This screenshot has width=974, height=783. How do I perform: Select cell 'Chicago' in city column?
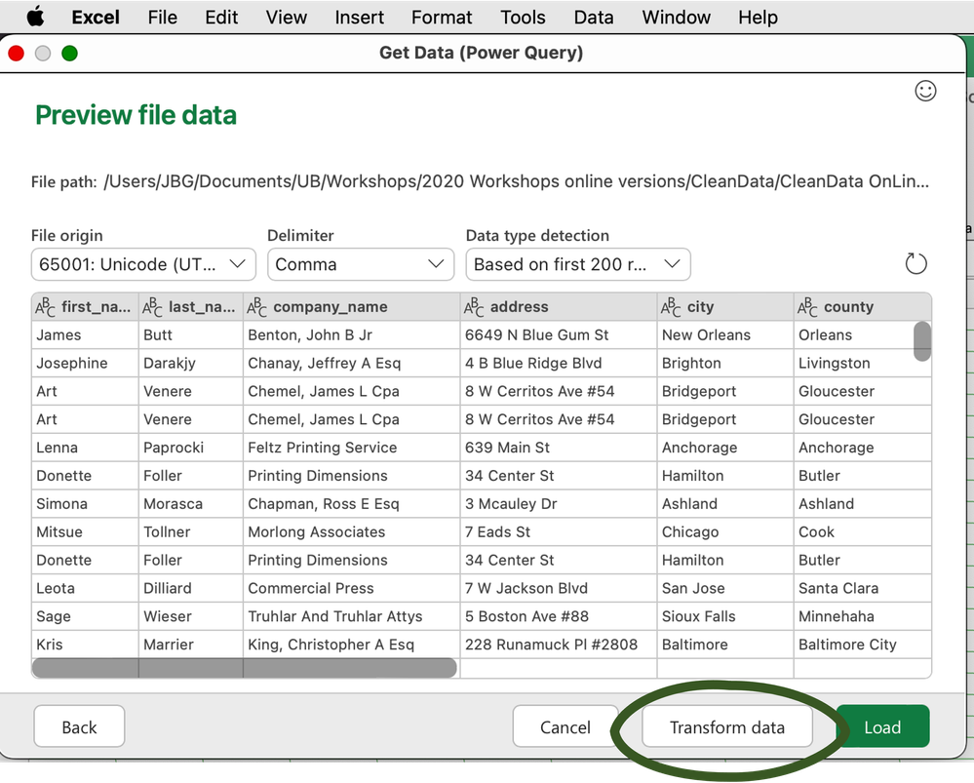pyautogui.click(x=725, y=532)
